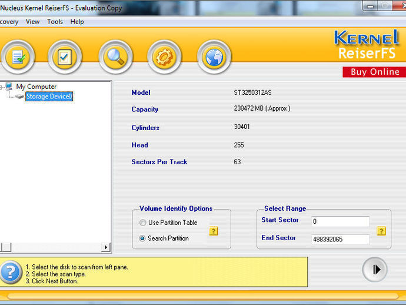Click the sectors per track value 63
Screen dimensions: 406x305
point(237,162)
